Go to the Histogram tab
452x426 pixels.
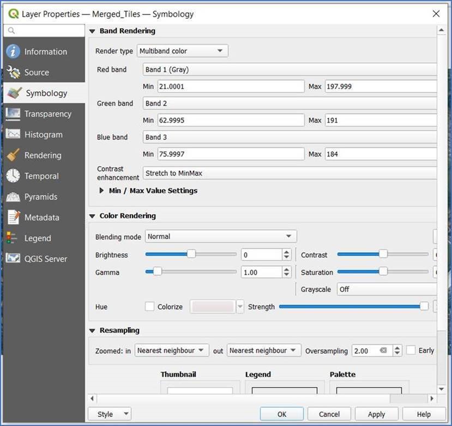(x=44, y=134)
